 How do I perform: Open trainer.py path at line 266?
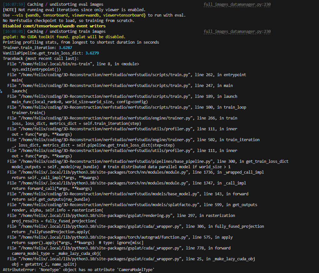tap(105, 118)
